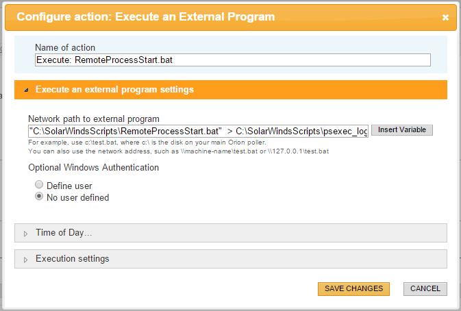
Task: Select the No user defined radio button
Action: pyautogui.click(x=39, y=197)
